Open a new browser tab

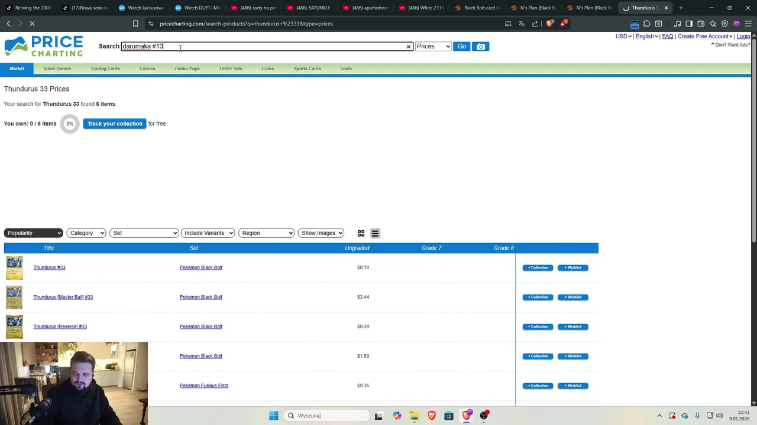pyautogui.click(x=681, y=8)
